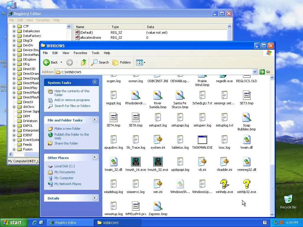
Task: Click the help question mark tray icon
Action: pyautogui.click(x=265, y=223)
